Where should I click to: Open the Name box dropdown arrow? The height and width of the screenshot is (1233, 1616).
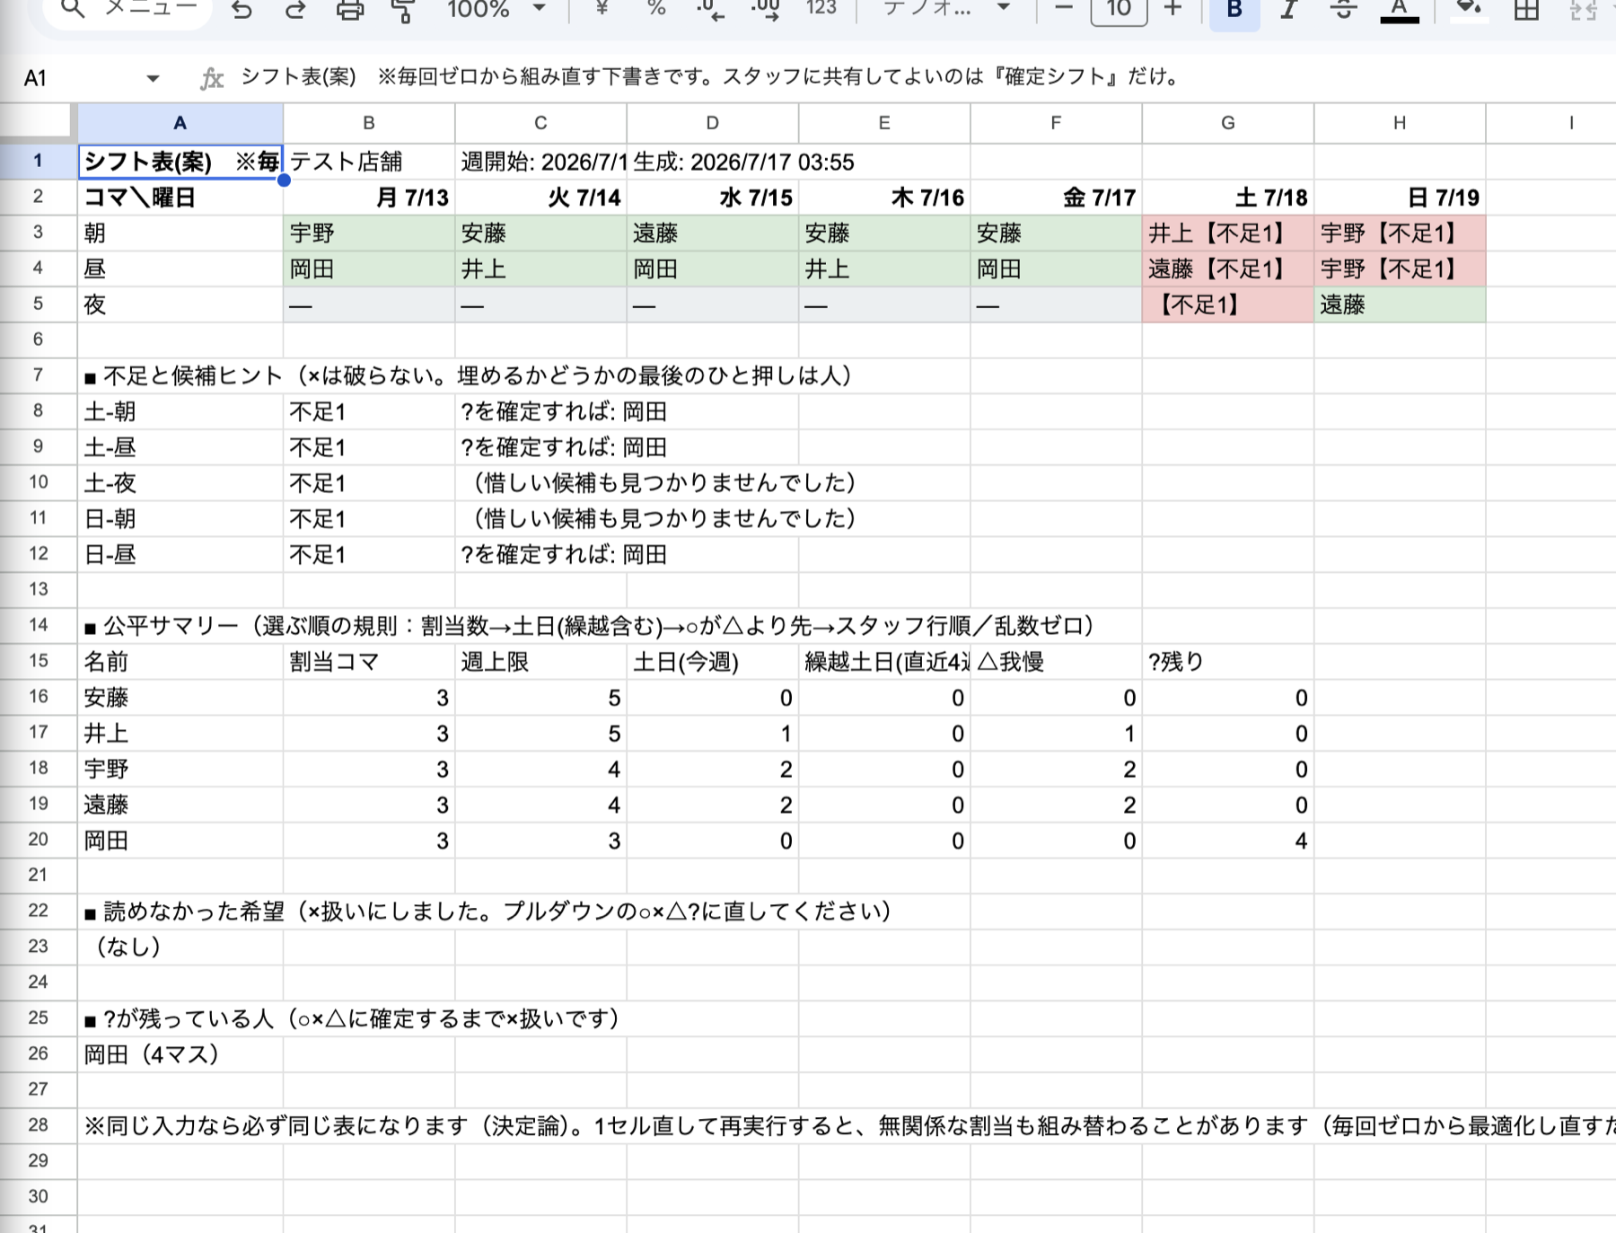(x=153, y=78)
